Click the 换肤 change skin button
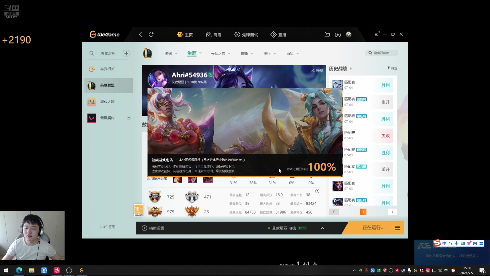Image resolution: width=490 pixels, height=276 pixels. pos(317,70)
